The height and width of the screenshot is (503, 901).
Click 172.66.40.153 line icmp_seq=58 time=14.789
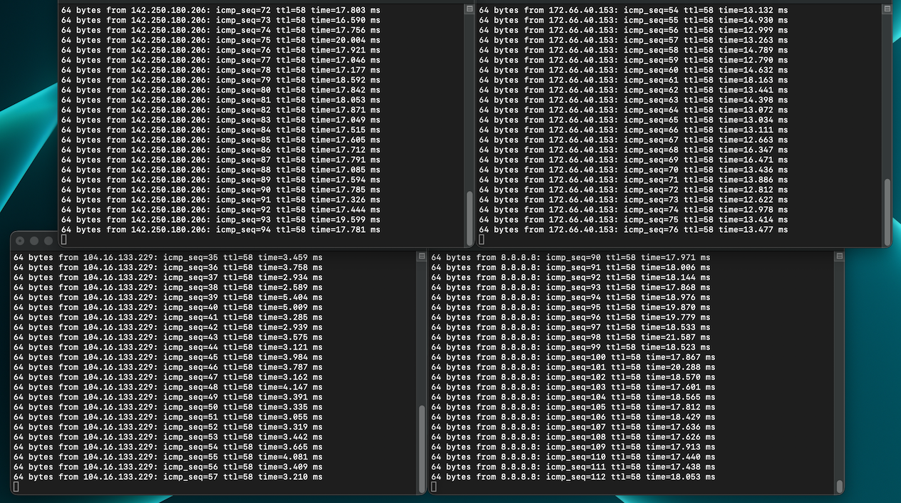tap(634, 50)
